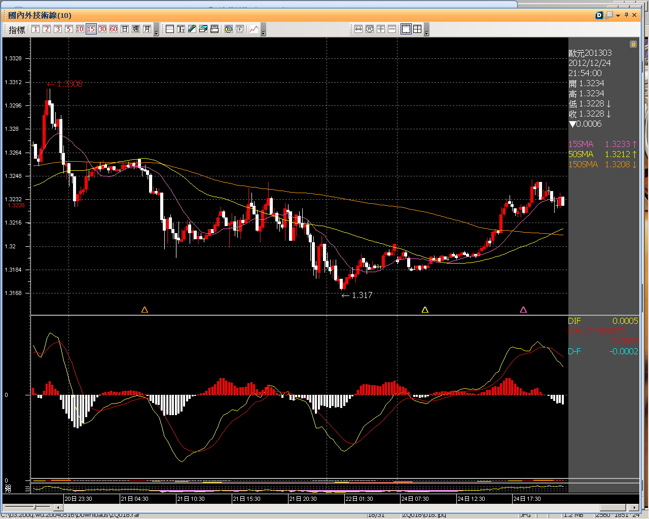Image resolution: width=649 pixels, height=519 pixels.
Task: Click the 150SMA legend label
Action: tap(583, 164)
